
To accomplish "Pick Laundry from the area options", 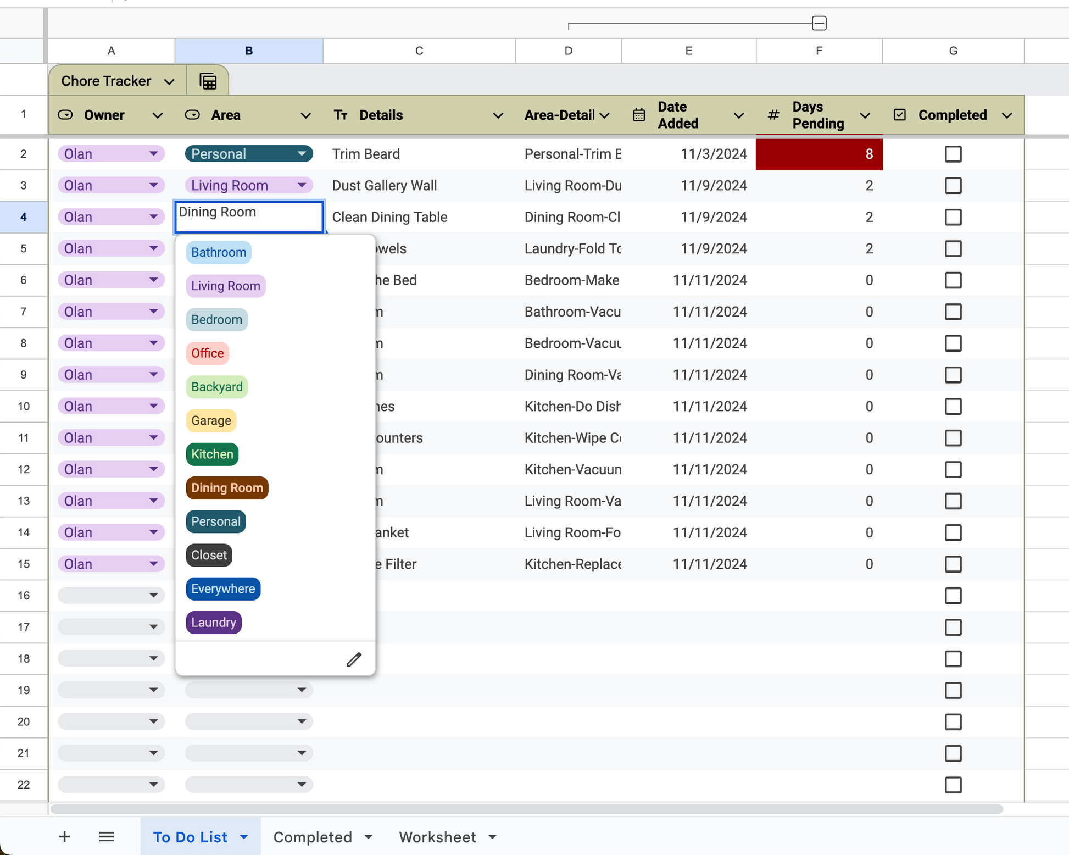I will [x=214, y=623].
